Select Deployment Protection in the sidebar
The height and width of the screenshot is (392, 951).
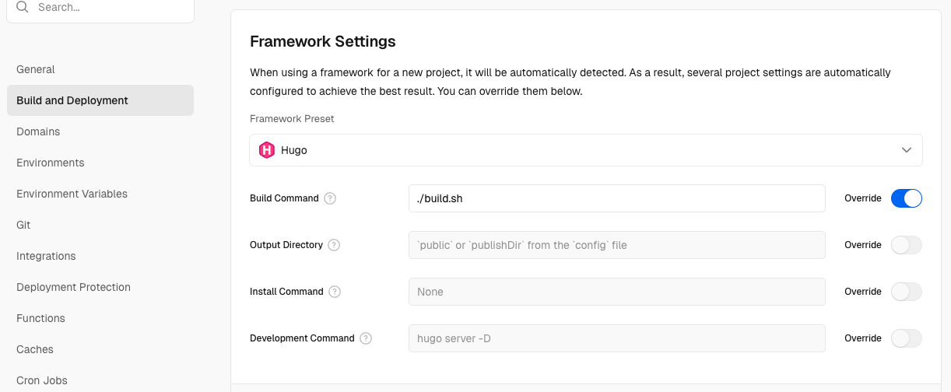73,287
